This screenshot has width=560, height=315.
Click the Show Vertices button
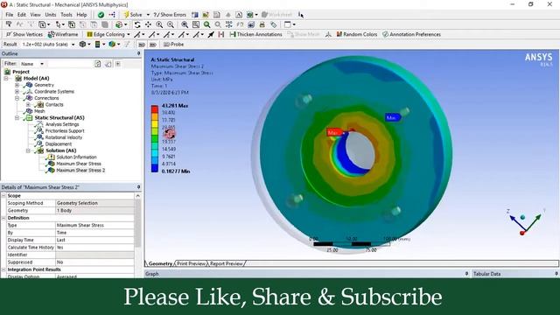[x=24, y=34]
